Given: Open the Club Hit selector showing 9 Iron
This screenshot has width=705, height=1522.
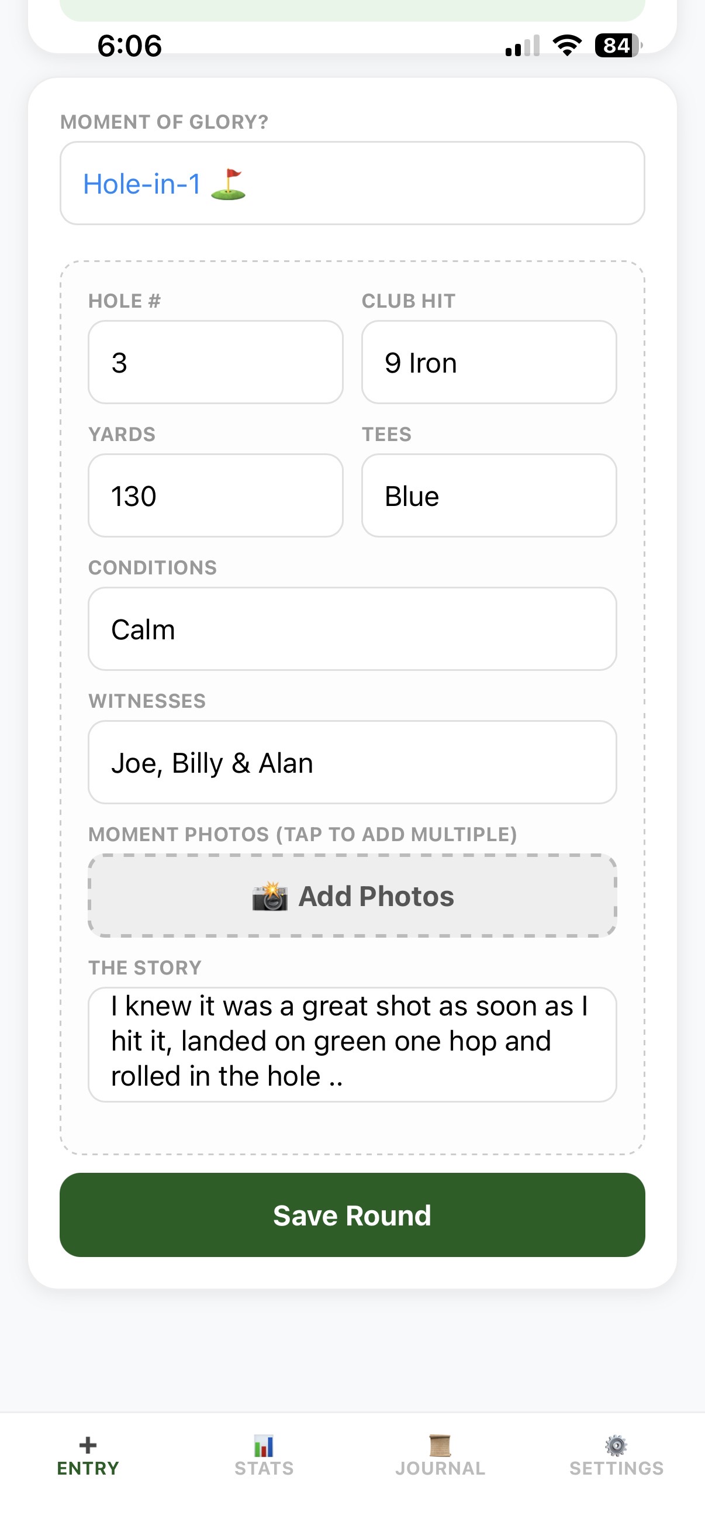Looking at the screenshot, I should (489, 363).
